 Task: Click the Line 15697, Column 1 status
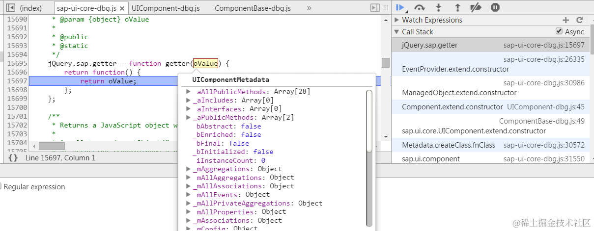tap(60, 158)
